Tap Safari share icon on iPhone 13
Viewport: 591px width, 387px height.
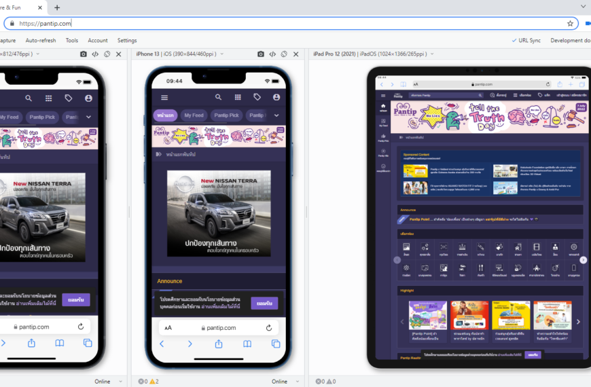(219, 344)
